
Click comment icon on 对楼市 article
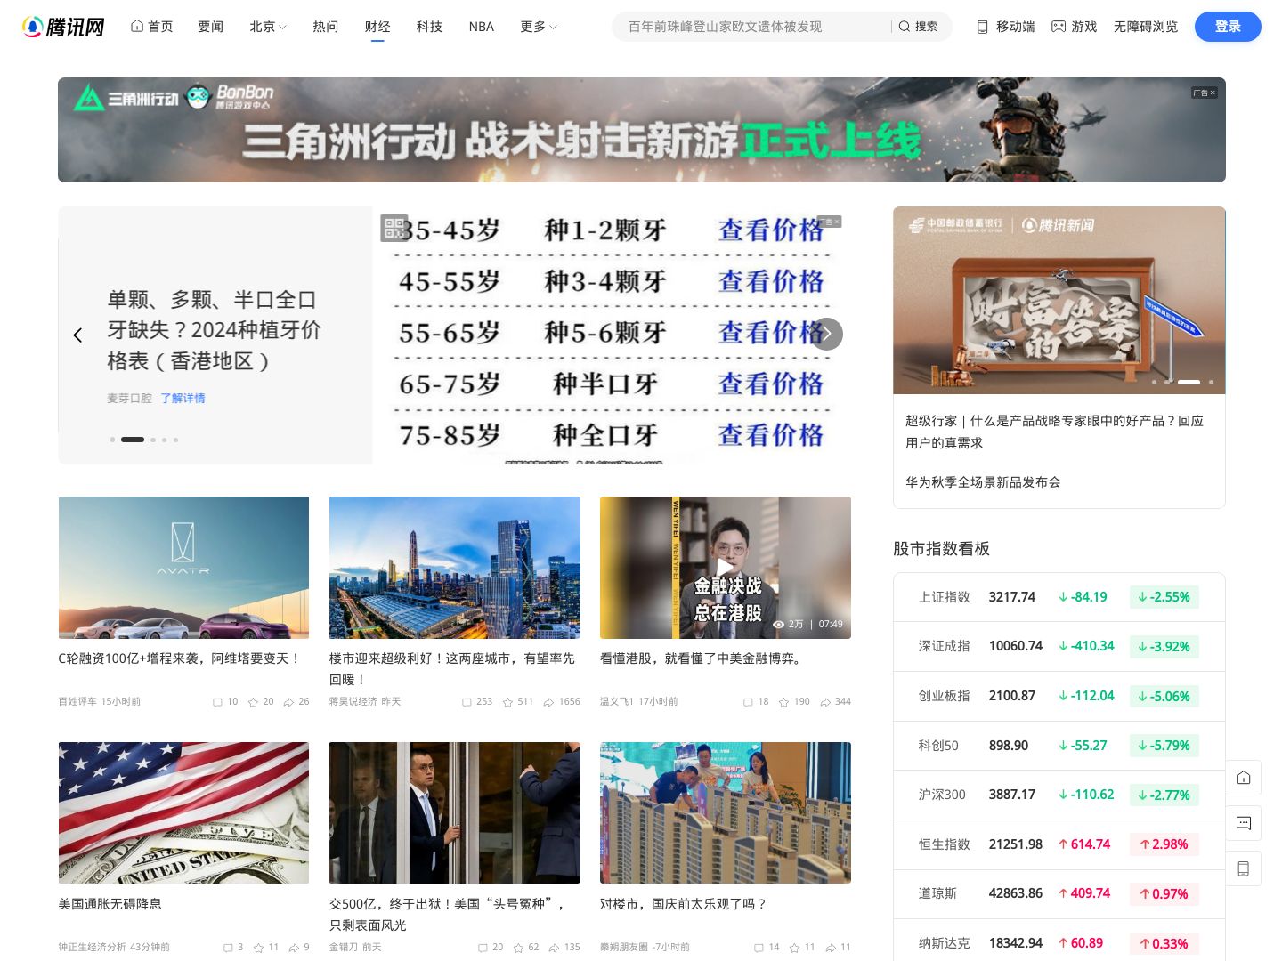coord(759,948)
